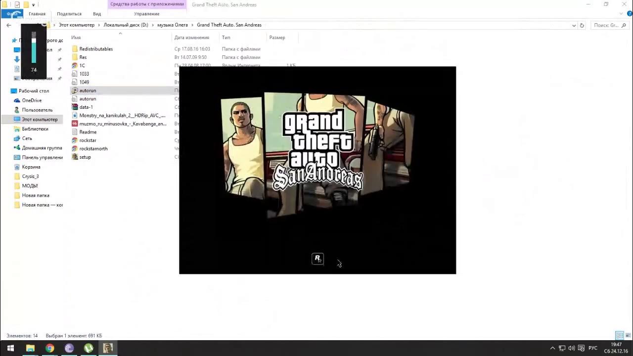This screenshot has height=356, width=633.
Task: Click музыка Олега in the address breadcrumb
Action: point(173,25)
